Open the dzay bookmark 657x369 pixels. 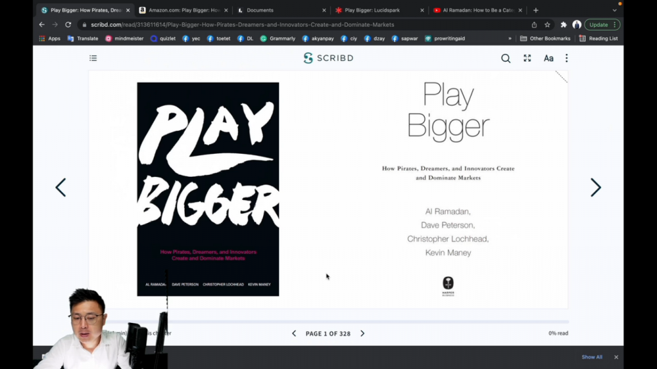375,38
